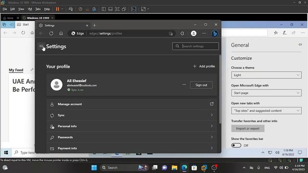Click the guest Windows 10 Start button

(6, 152)
